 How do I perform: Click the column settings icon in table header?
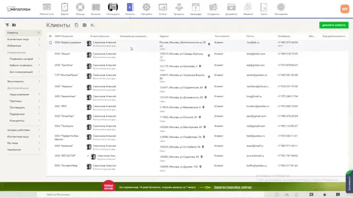51,36
